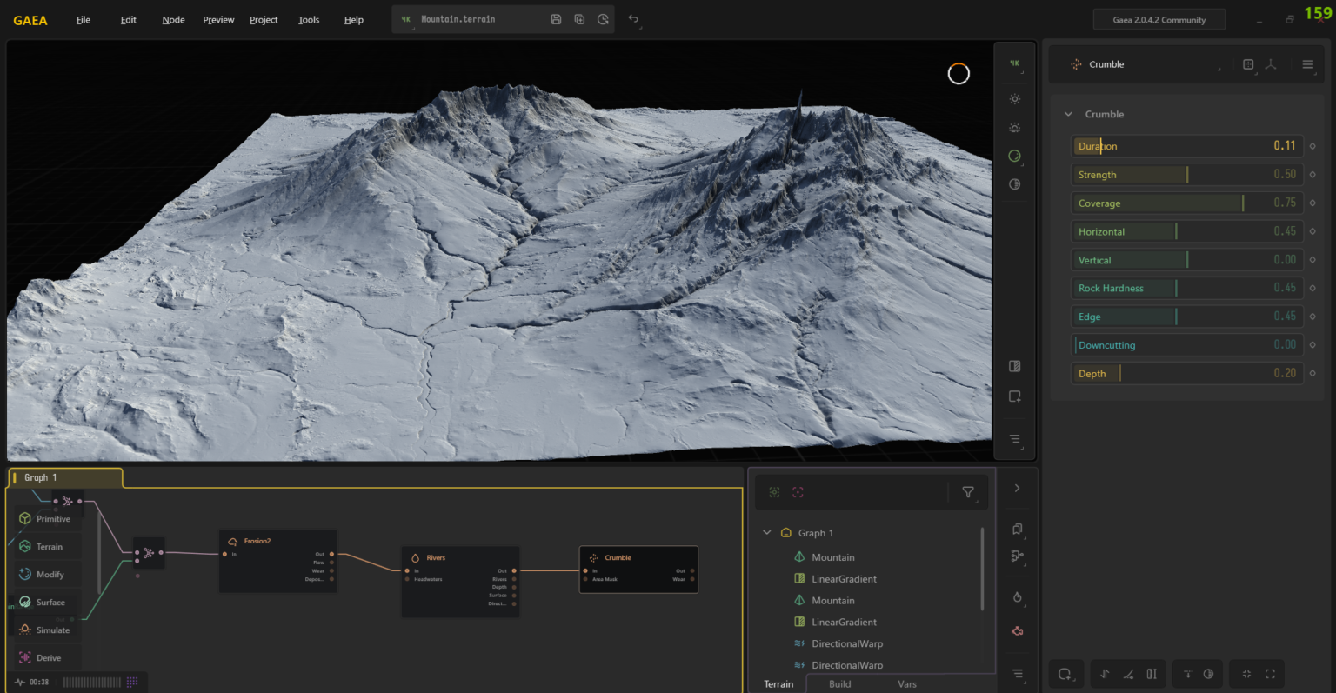Click the red build engine icon in right sidebar
The height and width of the screenshot is (693, 1336).
[1017, 631]
